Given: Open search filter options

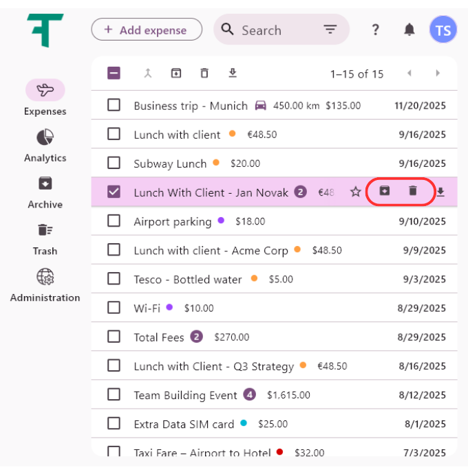Looking at the screenshot, I should (330, 30).
